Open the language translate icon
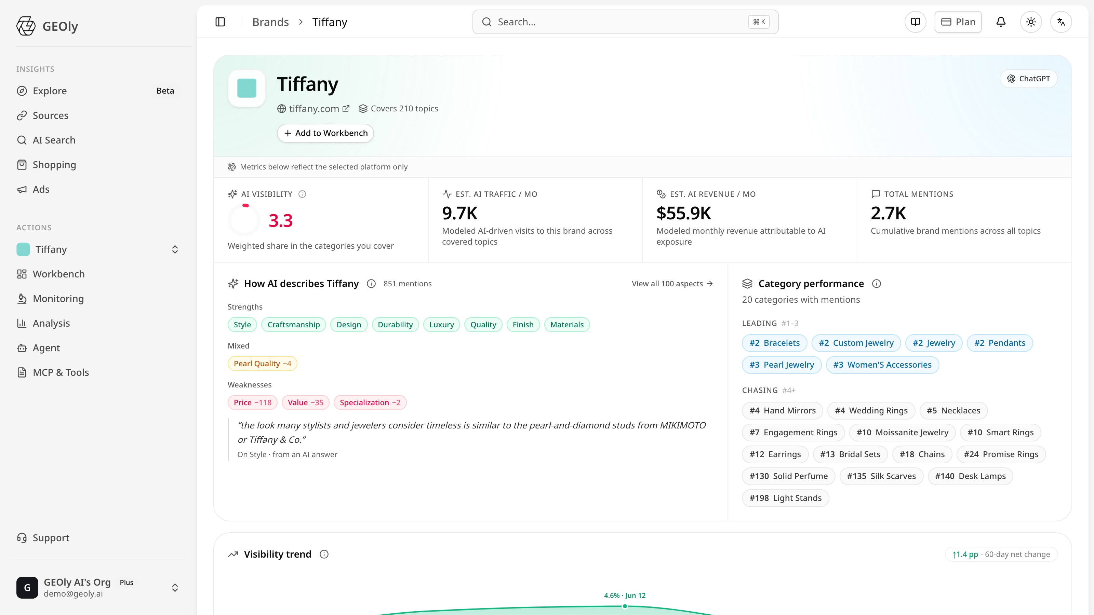This screenshot has width=1094, height=615. coord(1061,22)
